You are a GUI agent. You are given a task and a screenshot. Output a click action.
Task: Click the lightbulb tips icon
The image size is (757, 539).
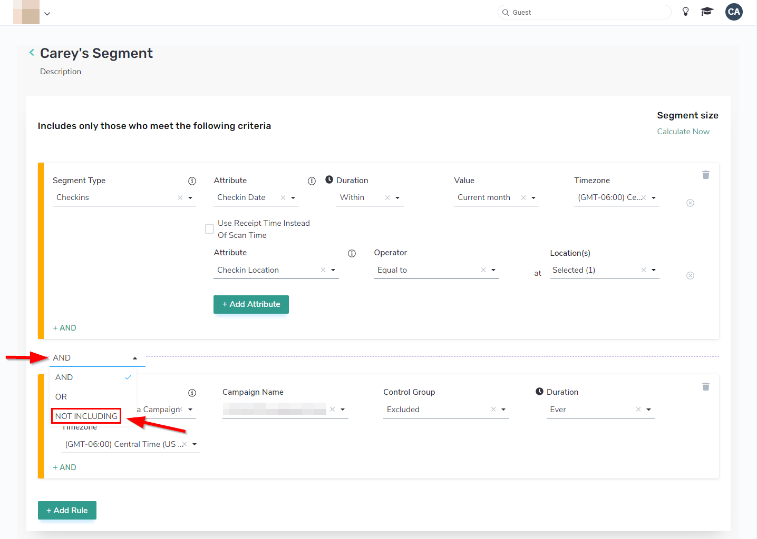point(685,11)
